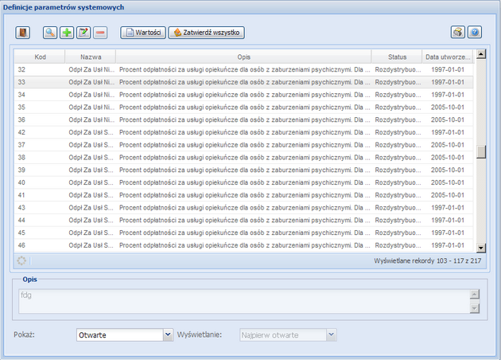The height and width of the screenshot is (360, 501).
Task: Click Wyświetlane rekordy 103 - 117 z 217 text
Action: (428, 260)
